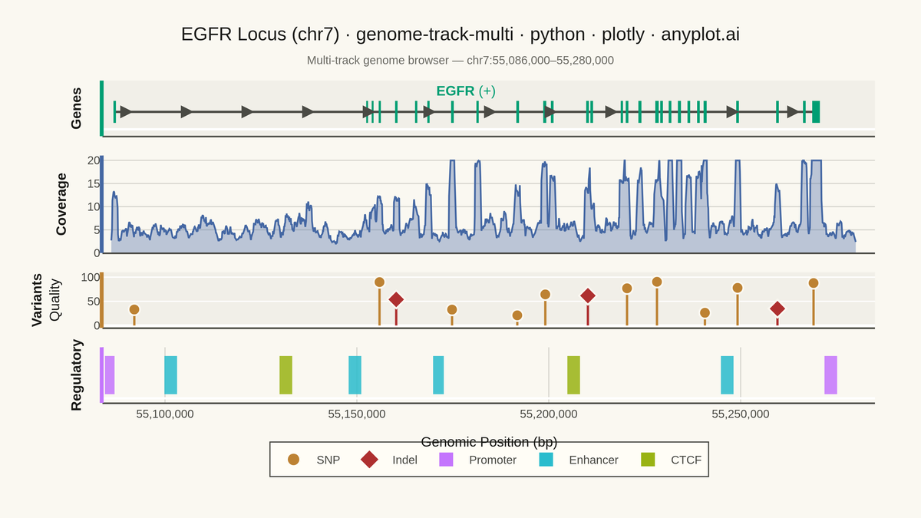Select the Indel diamond just right of 55,200,000
Image resolution: width=921 pixels, height=518 pixels.
[x=588, y=295]
